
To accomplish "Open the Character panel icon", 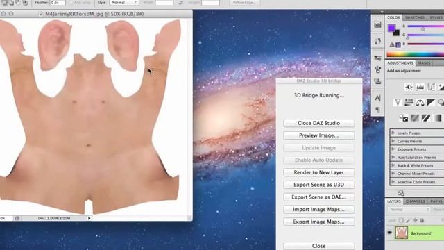I will pyautogui.click(x=377, y=98).
